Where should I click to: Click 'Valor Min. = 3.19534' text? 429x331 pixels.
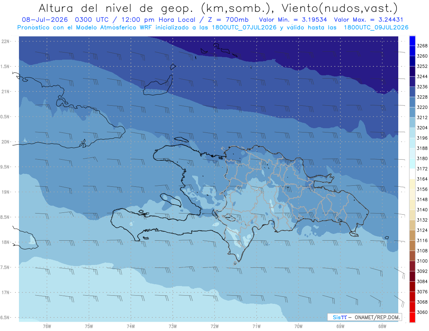[293, 20]
